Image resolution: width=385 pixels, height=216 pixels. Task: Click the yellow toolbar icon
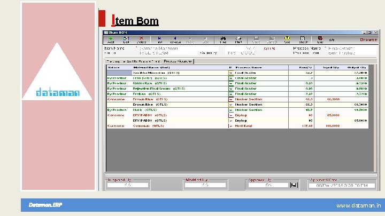click(287, 38)
